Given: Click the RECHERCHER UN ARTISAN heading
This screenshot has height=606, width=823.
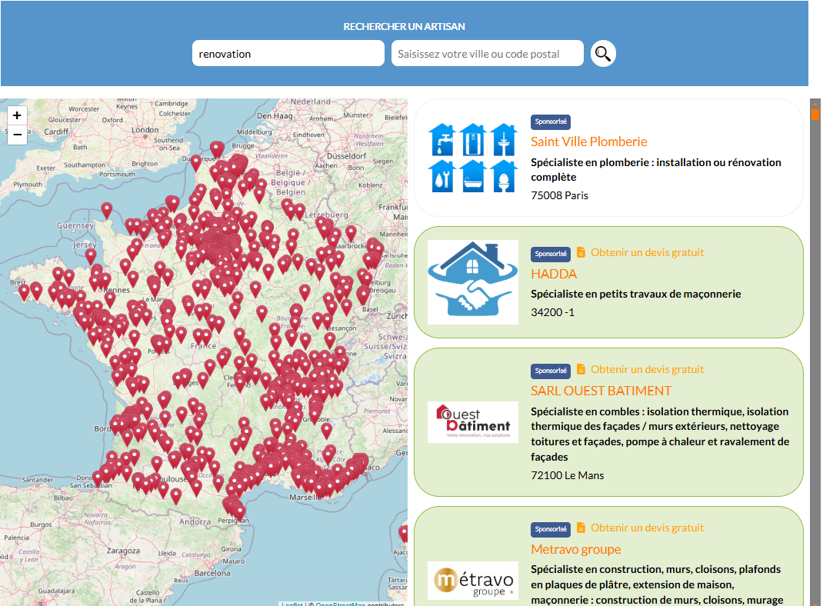Looking at the screenshot, I should point(404,27).
